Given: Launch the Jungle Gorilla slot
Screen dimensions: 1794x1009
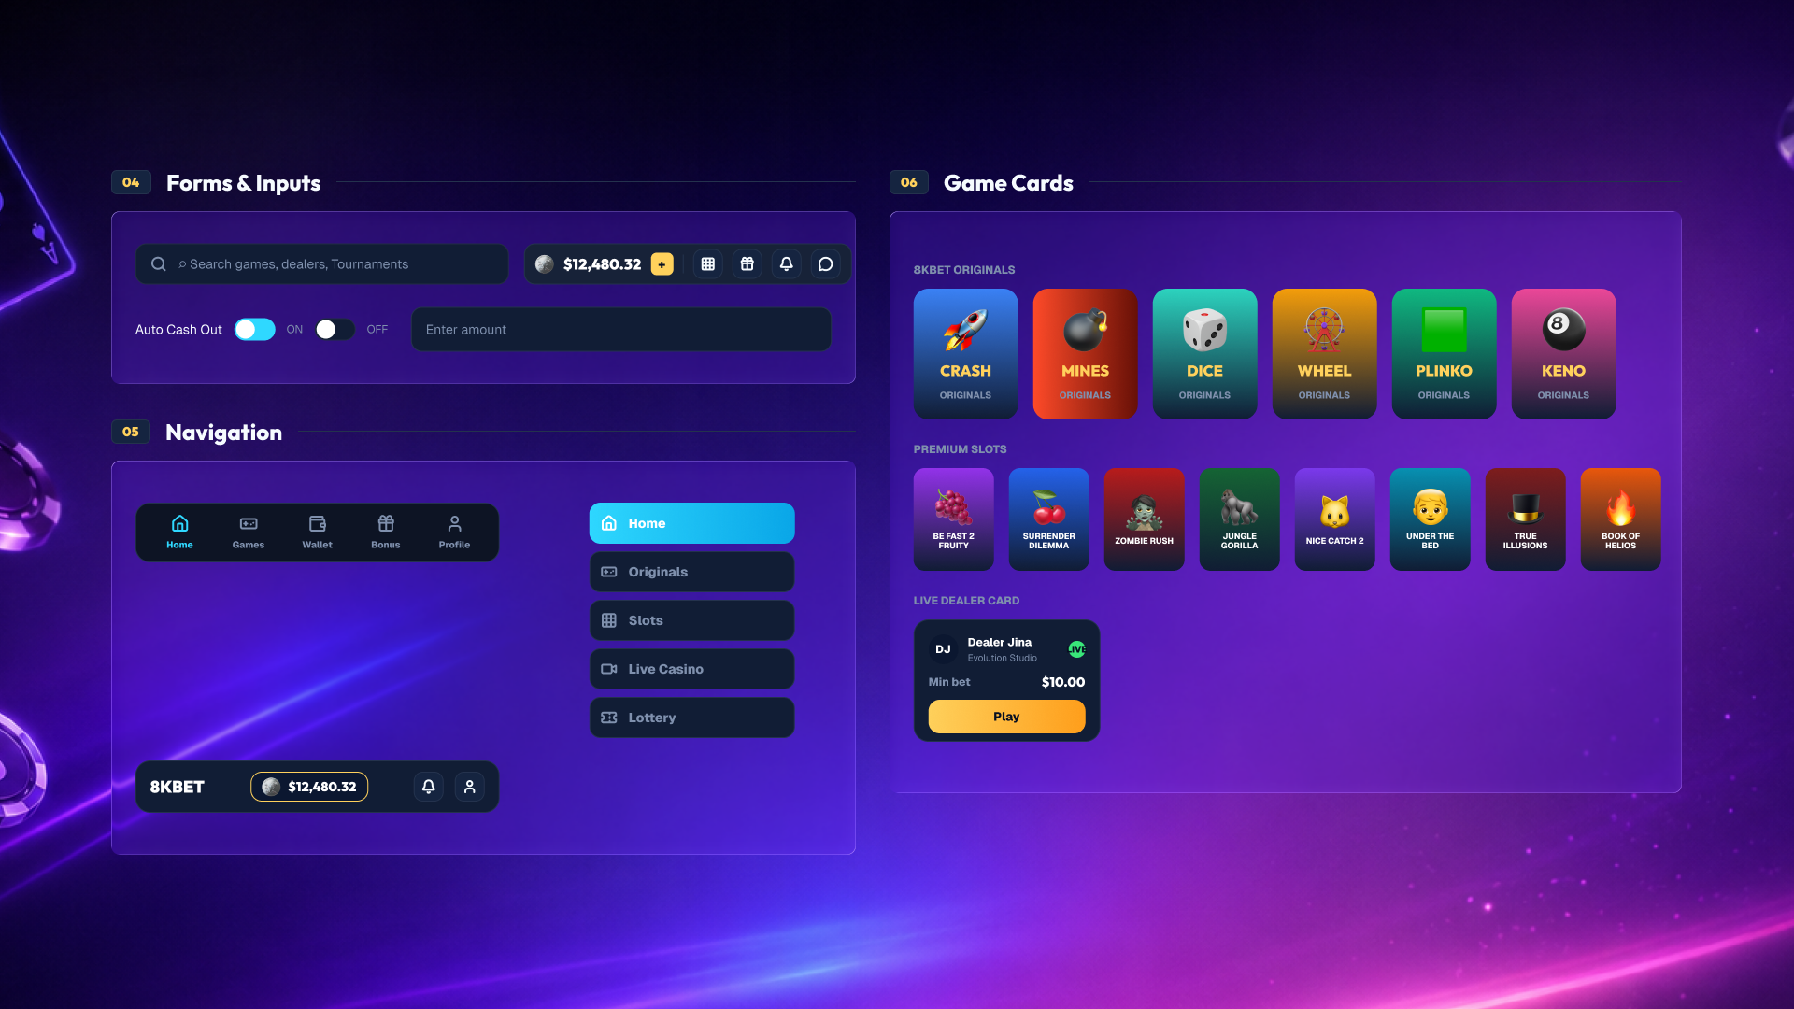Looking at the screenshot, I should pos(1240,519).
